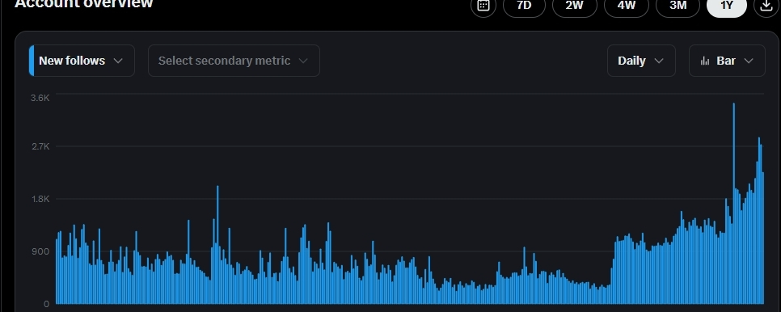Select the 2W time range
Screen dimensions: 781x312
574,6
